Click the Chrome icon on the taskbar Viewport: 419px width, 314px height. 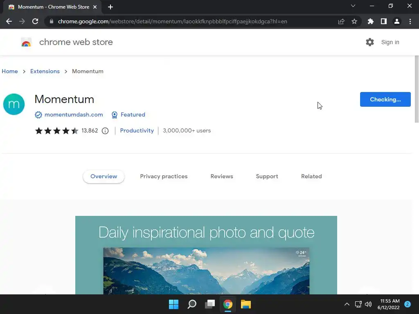click(x=228, y=304)
